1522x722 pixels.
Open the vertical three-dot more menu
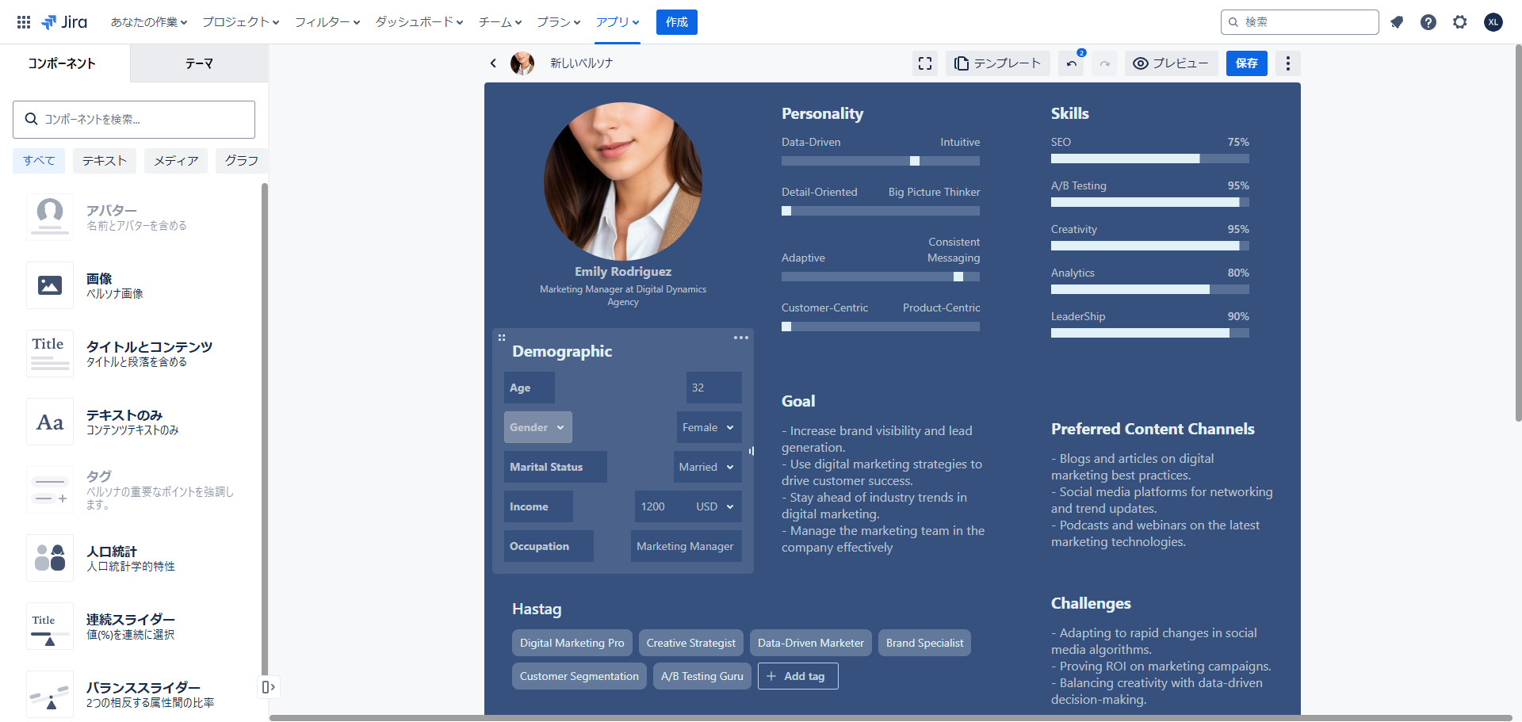[1288, 63]
